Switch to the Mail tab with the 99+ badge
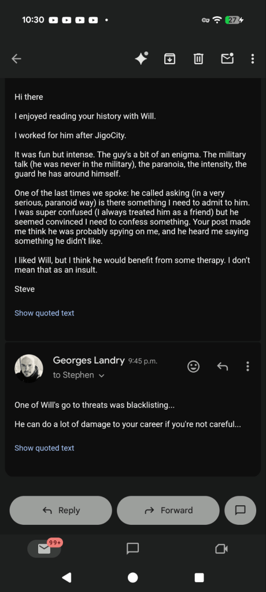This screenshot has width=266, height=592. pos(45,548)
